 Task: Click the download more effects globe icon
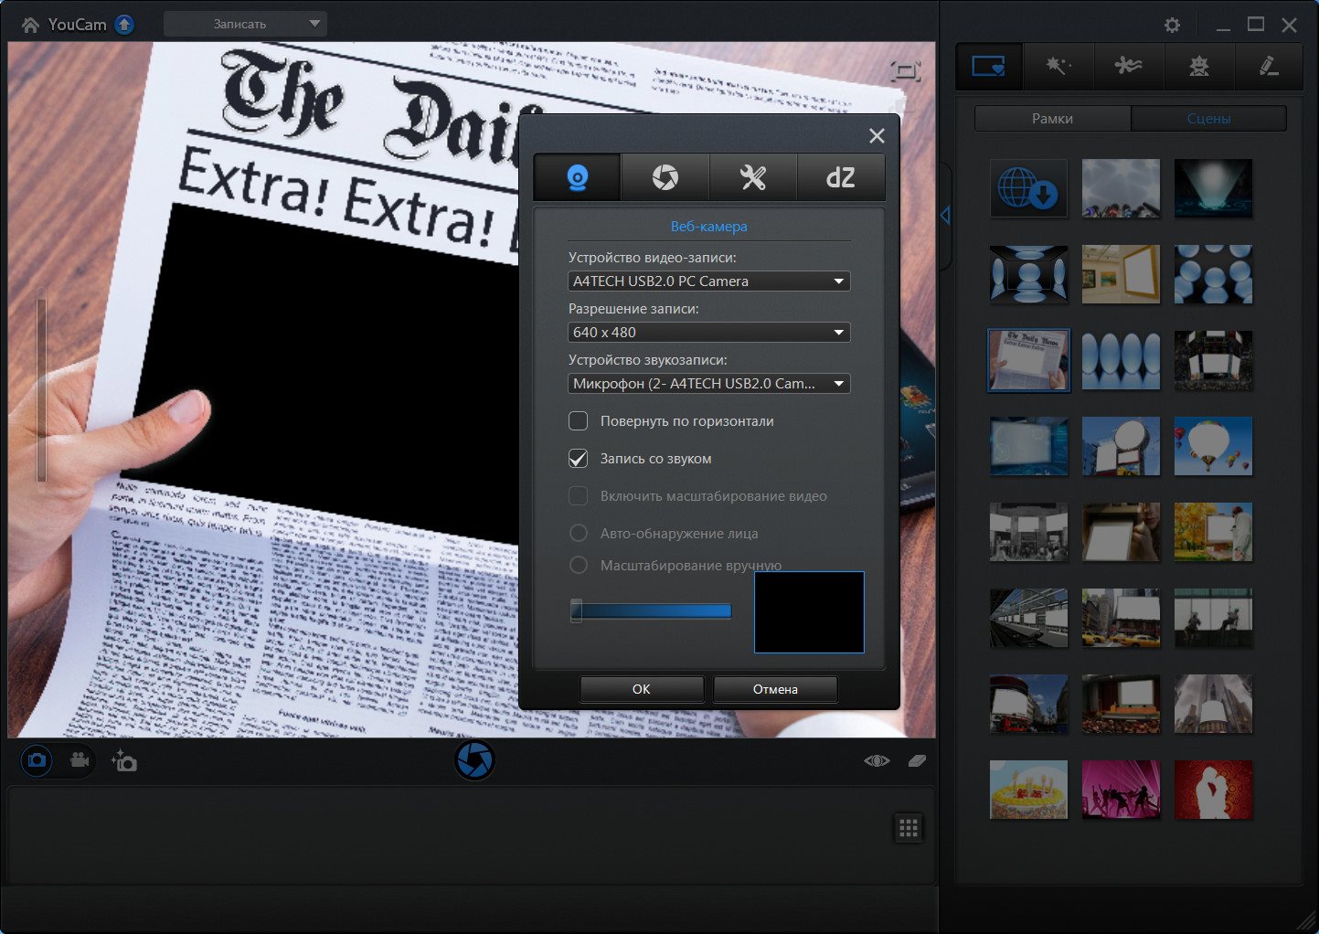(1028, 188)
